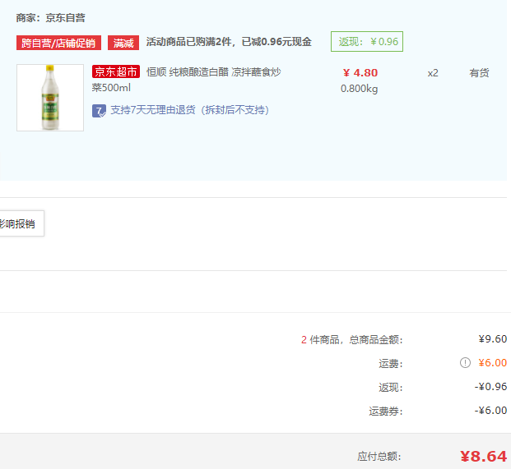Click the cashback amount -¥0.96
Image resolution: width=511 pixels, height=469 pixels.
pyautogui.click(x=490, y=386)
